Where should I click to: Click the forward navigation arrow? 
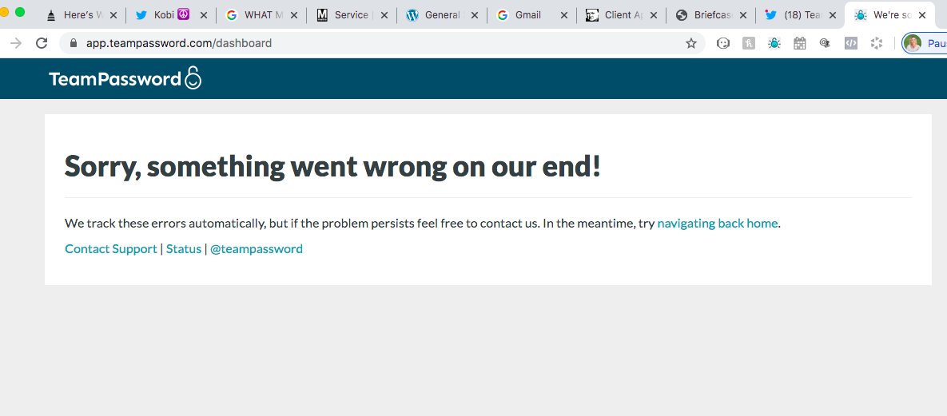click(16, 43)
